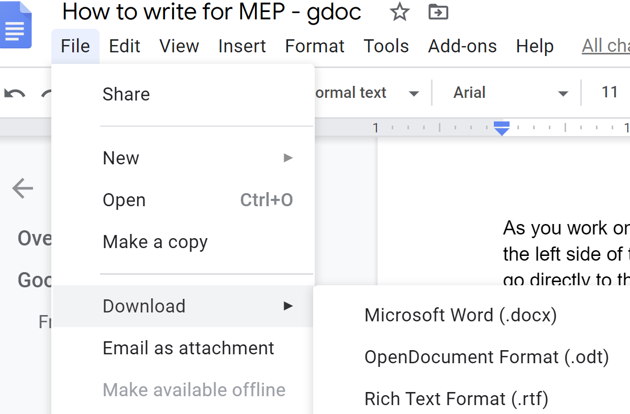Screen dimensions: 630x414
Task: Download as Microsoft Word (.docx)
Action: (x=471, y=315)
